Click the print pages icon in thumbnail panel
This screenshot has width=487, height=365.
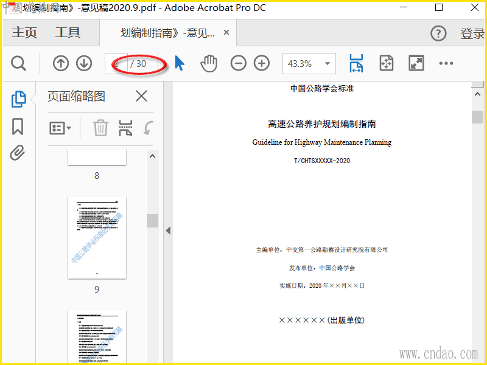coord(125,128)
